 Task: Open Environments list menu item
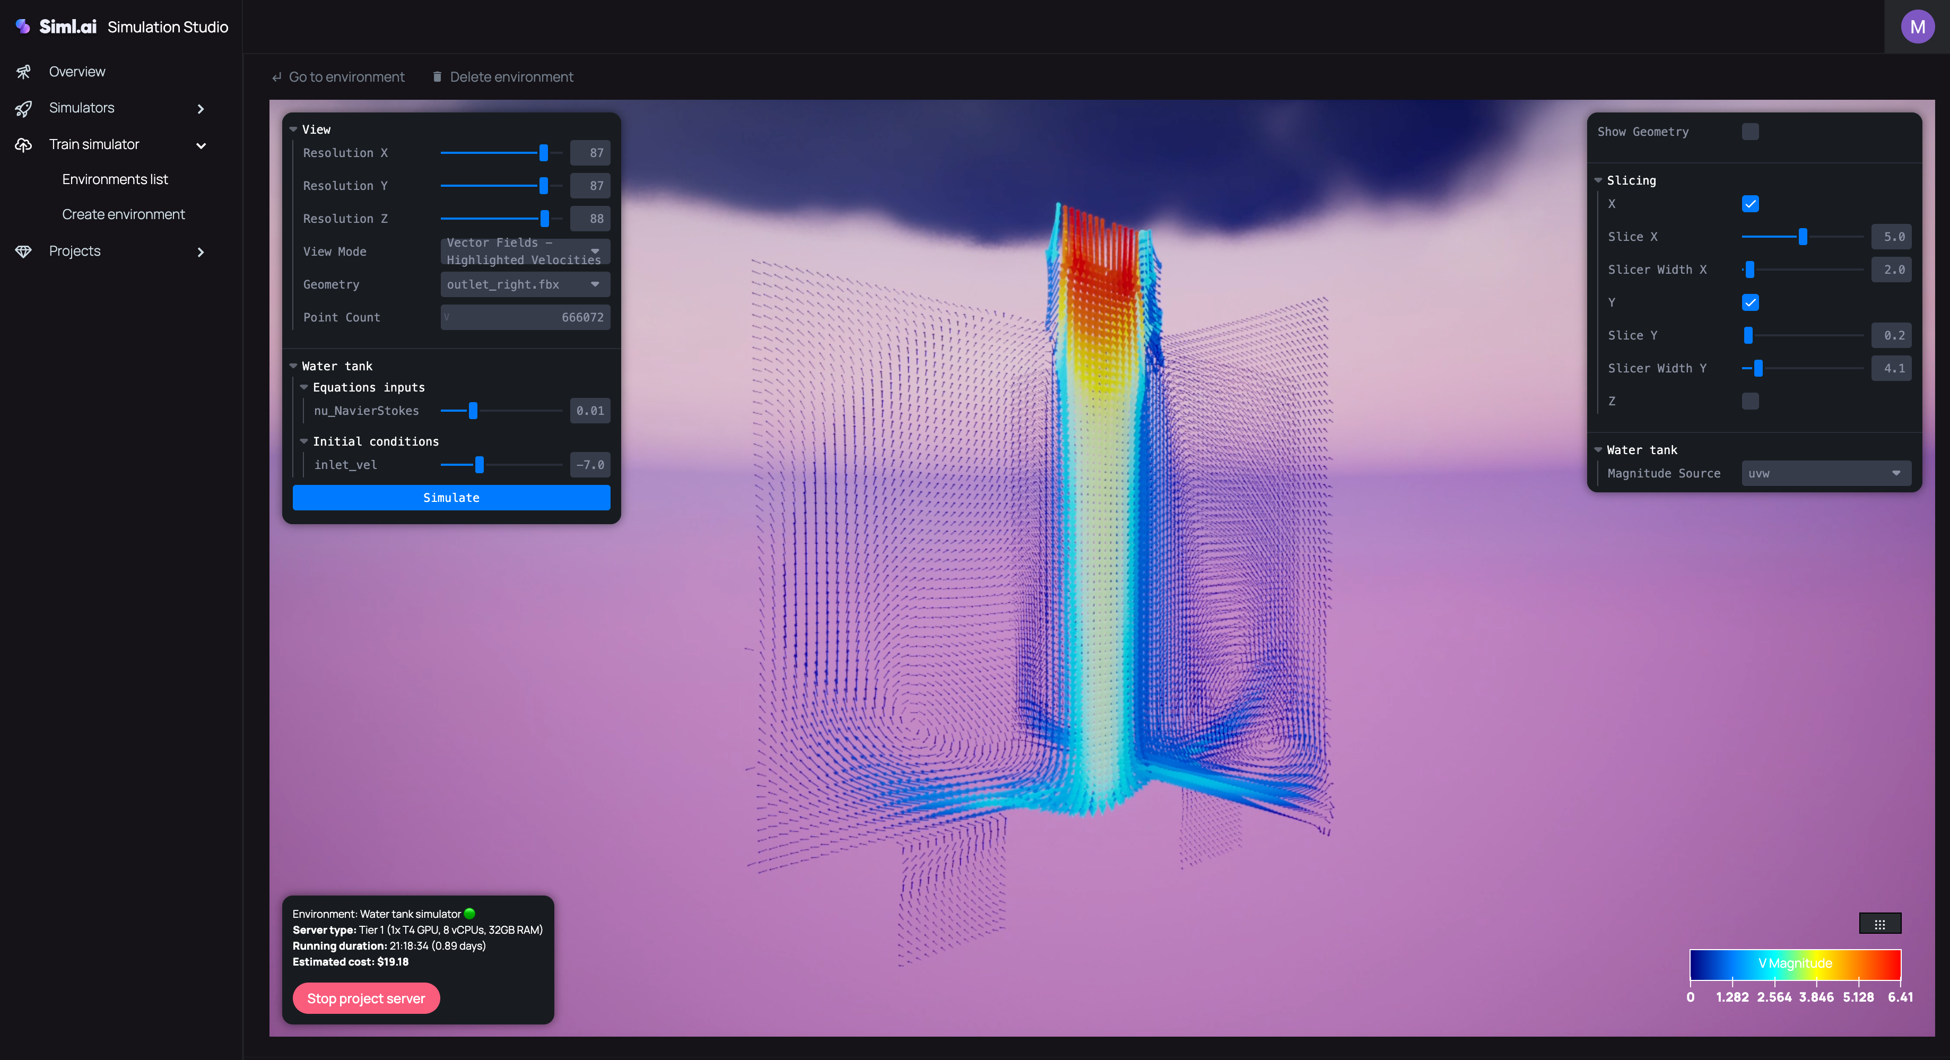pos(115,179)
